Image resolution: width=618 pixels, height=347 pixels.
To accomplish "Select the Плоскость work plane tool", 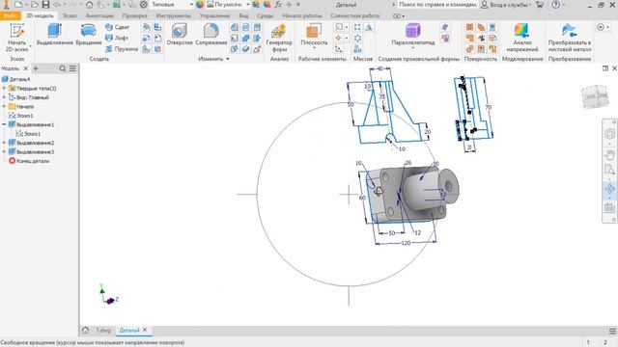I will click(314, 36).
